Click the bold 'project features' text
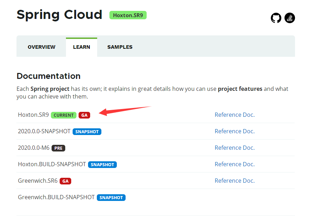 tap(240, 89)
